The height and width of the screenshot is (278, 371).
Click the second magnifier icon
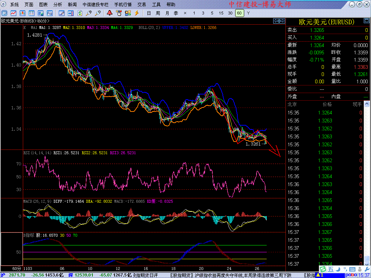98,13
